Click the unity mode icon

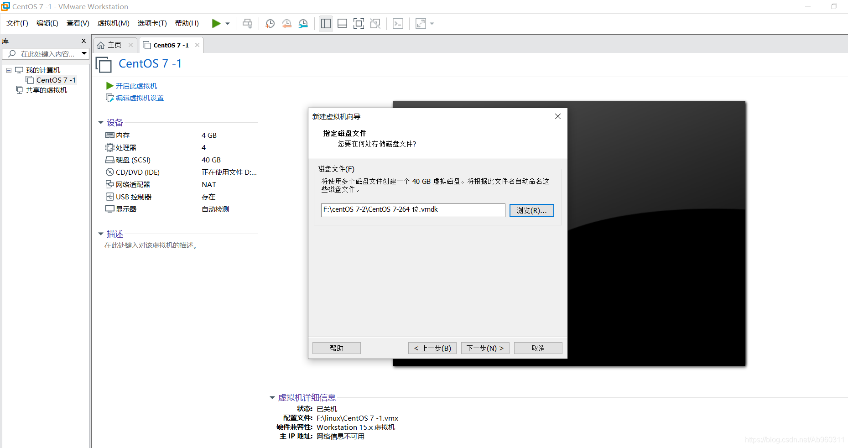coord(375,23)
